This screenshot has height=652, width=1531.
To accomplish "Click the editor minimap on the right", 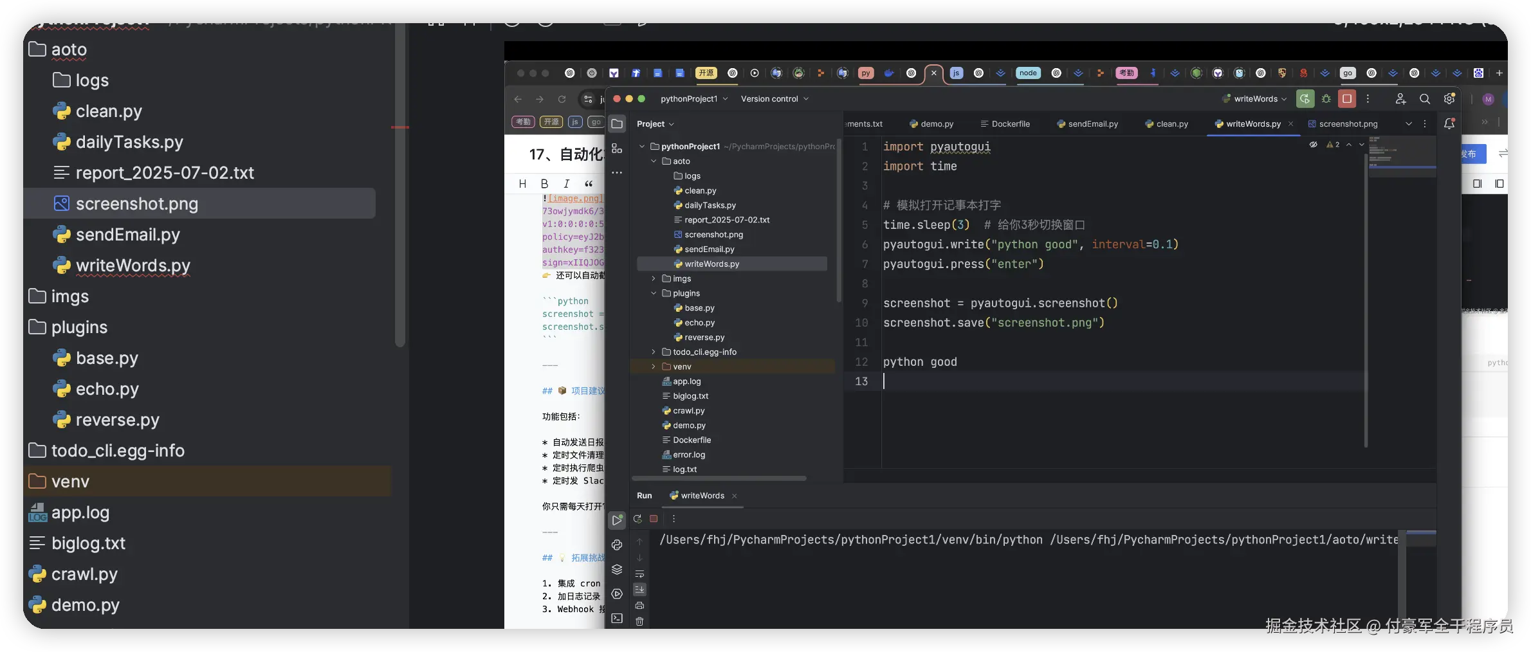I will [x=1402, y=158].
